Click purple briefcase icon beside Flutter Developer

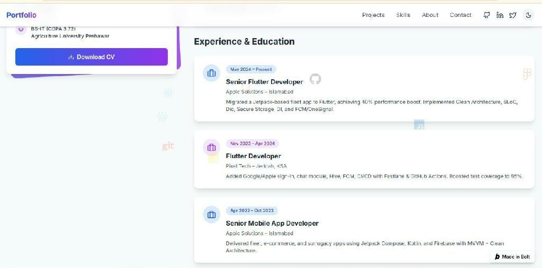(x=211, y=147)
